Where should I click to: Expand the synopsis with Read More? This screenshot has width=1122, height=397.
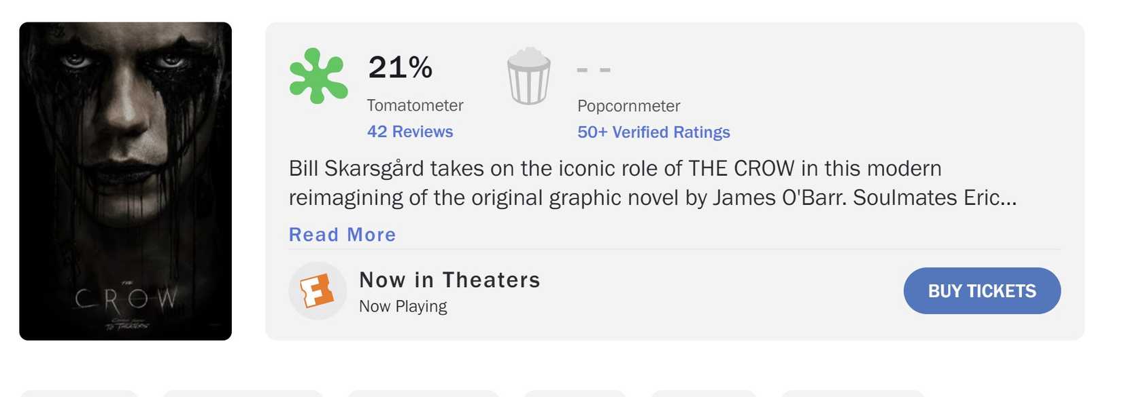point(342,235)
